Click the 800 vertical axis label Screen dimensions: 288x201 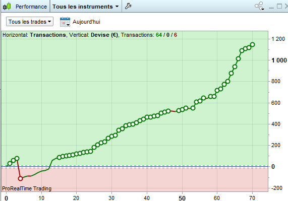tap(276, 81)
